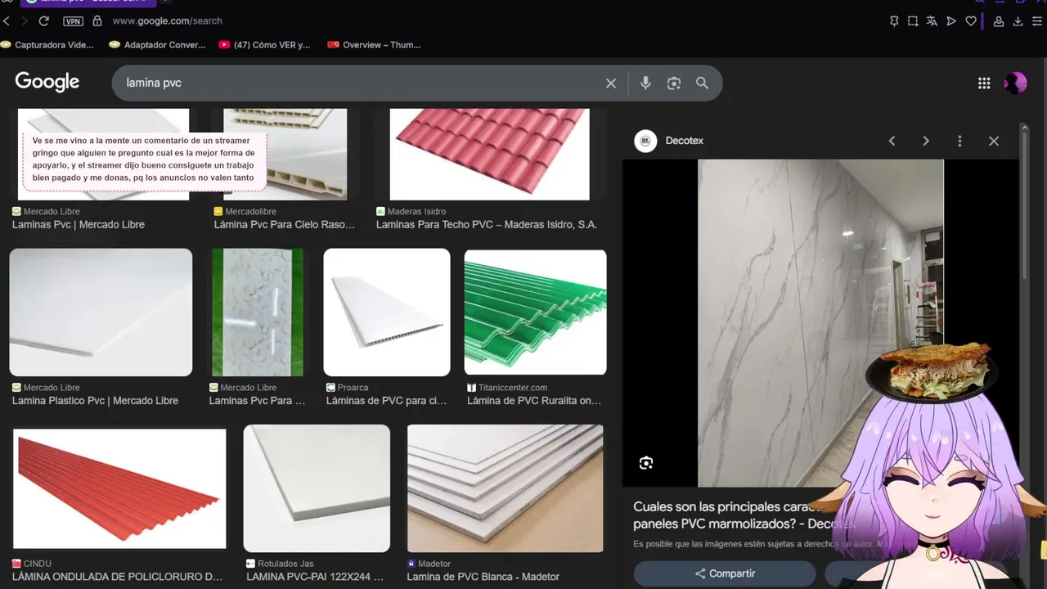The width and height of the screenshot is (1047, 589).
Task: Open search by image camera icon
Action: pos(674,83)
